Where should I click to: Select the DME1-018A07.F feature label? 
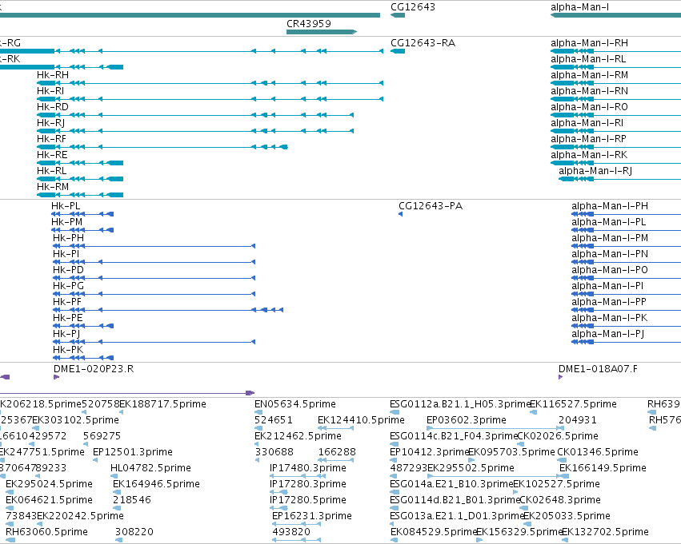pyautogui.click(x=598, y=369)
